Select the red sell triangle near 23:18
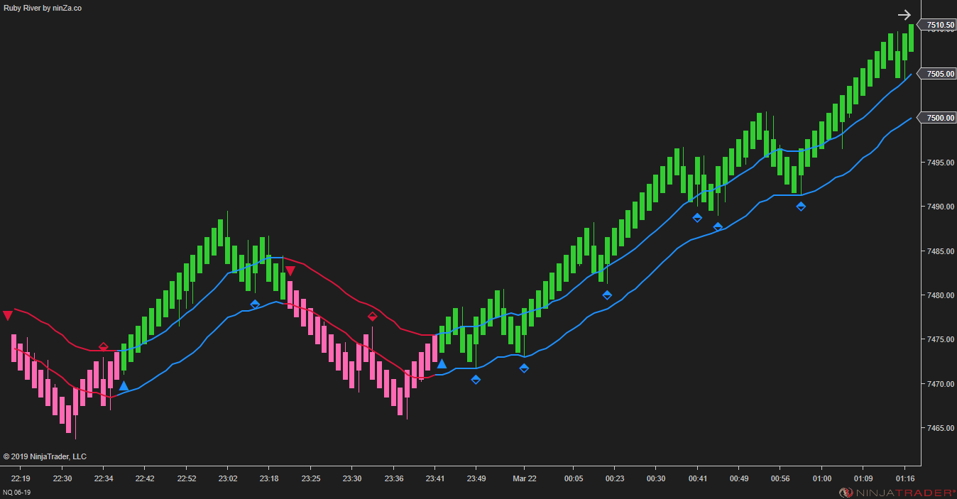Image resolution: width=957 pixels, height=499 pixels. tap(290, 270)
